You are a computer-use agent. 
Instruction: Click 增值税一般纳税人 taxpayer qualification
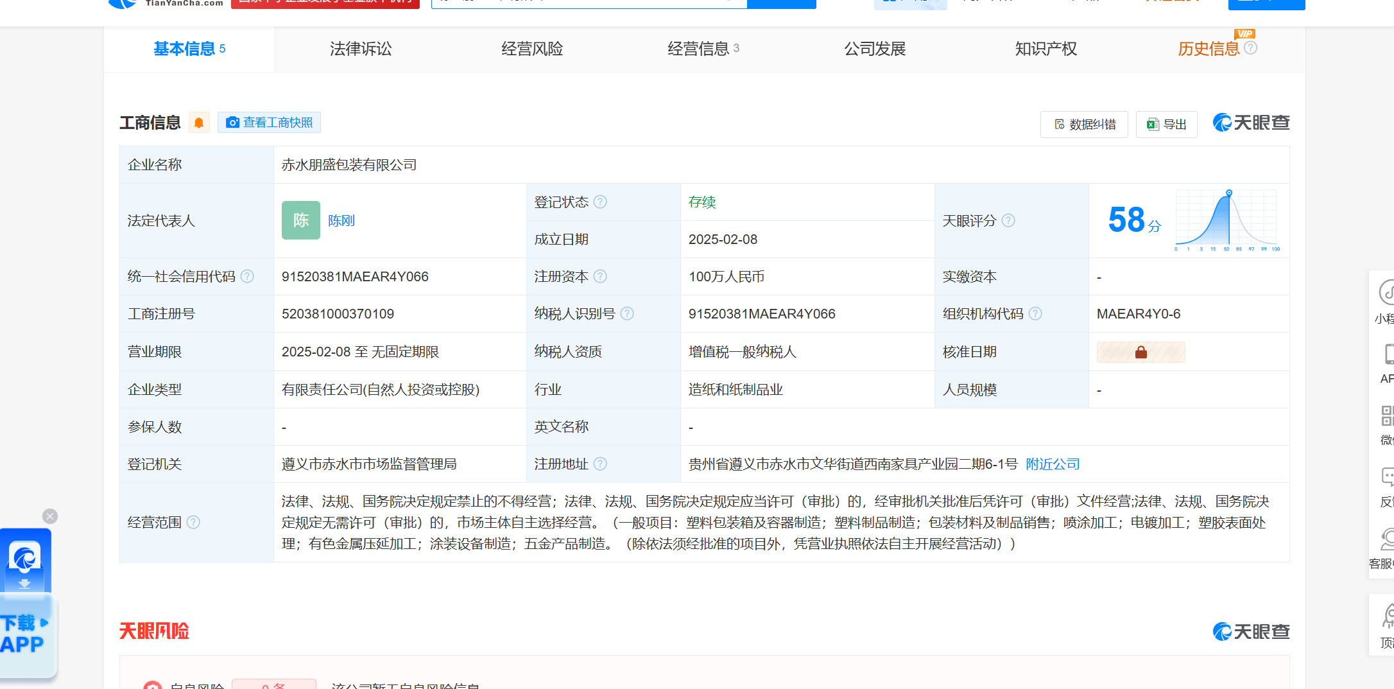(742, 352)
